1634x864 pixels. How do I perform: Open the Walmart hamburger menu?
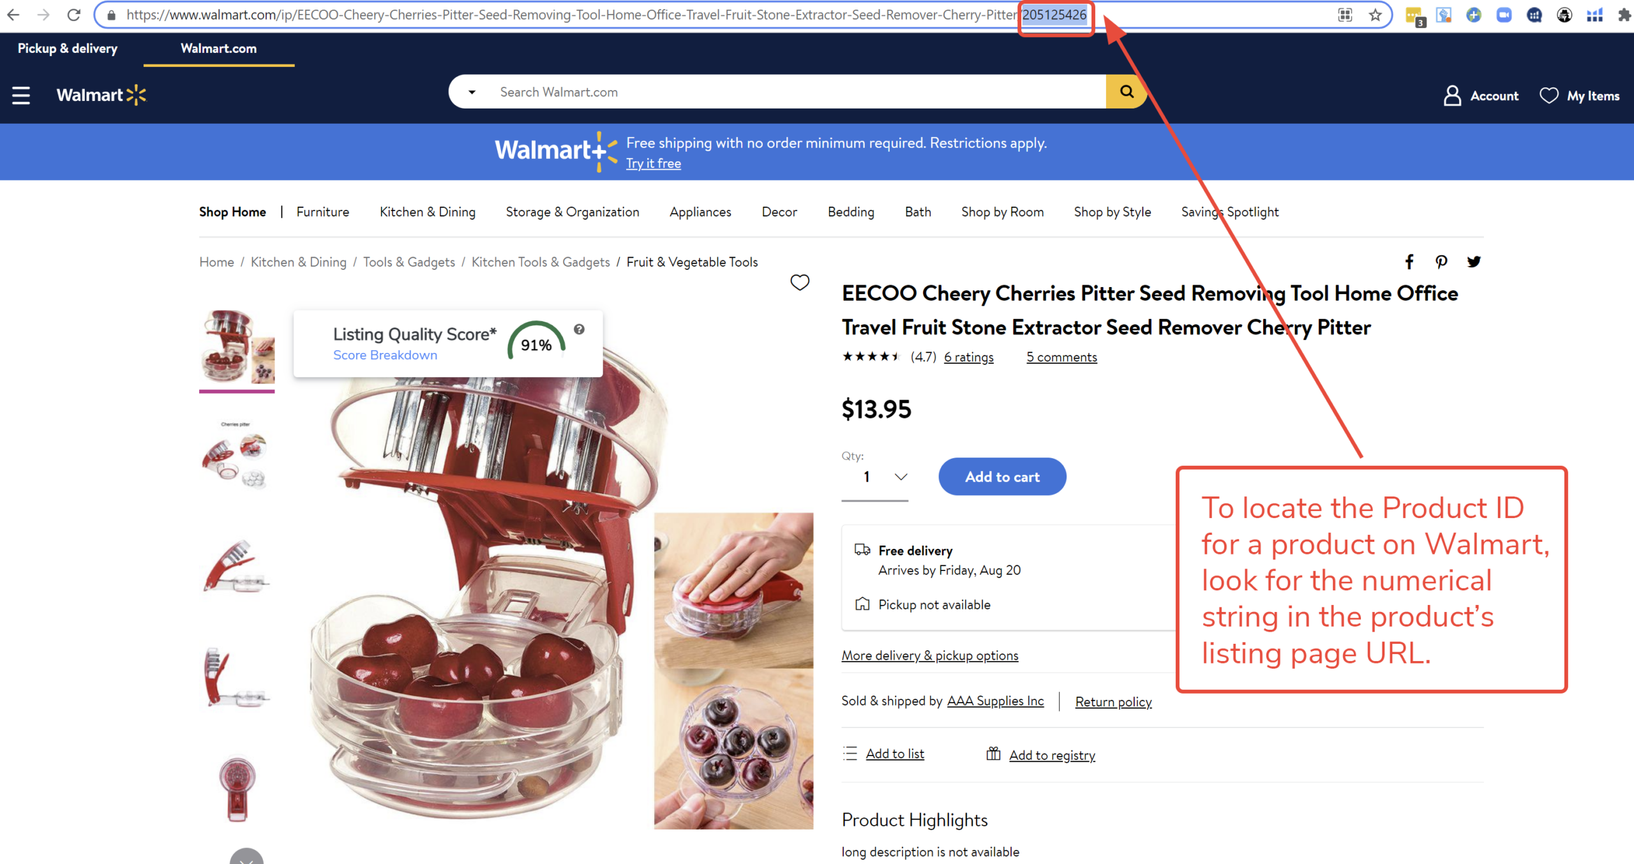(x=21, y=95)
